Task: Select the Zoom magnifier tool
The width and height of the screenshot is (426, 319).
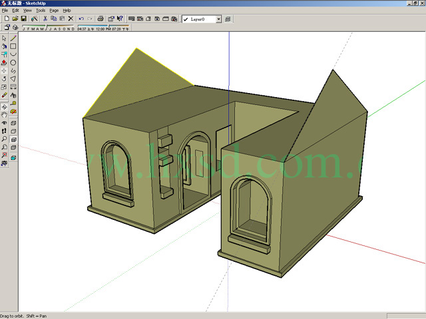Action: (x=4, y=139)
